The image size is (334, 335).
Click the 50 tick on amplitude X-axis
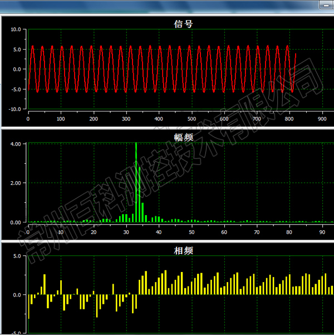click(191, 232)
